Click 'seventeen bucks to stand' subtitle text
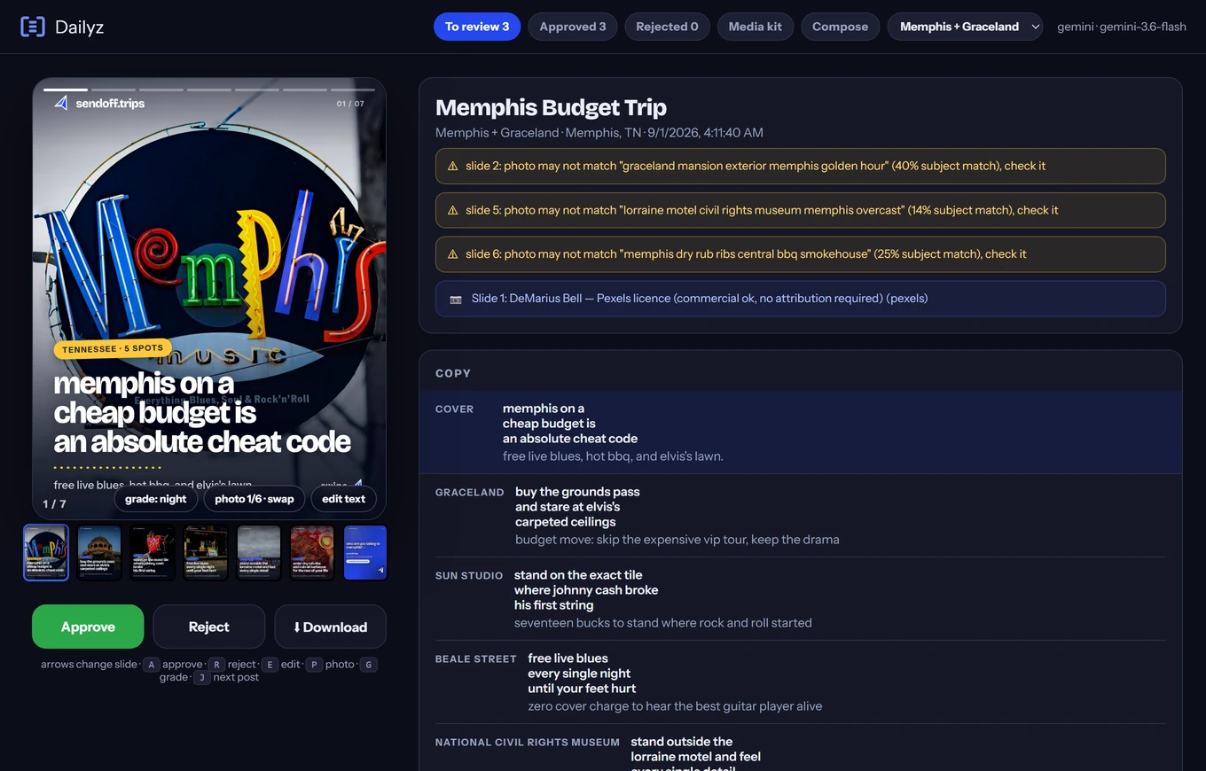The width and height of the screenshot is (1206, 771). pos(662,622)
